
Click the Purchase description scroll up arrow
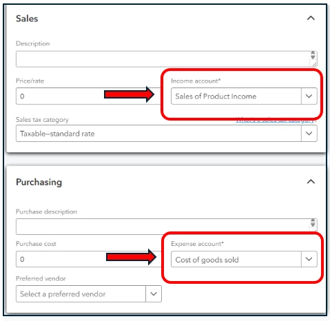313,220
